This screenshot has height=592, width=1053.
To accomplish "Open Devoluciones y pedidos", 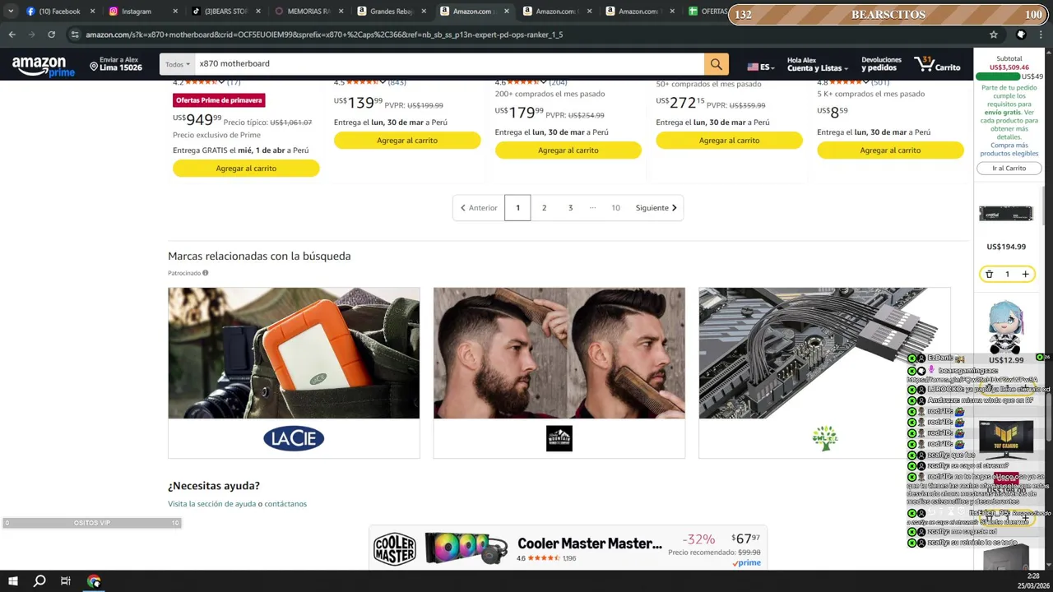I will [881, 64].
